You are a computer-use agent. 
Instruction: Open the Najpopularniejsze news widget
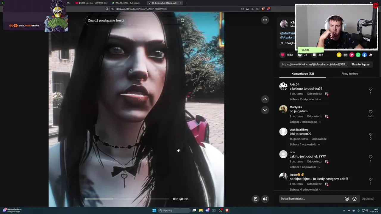[x=13, y=210]
